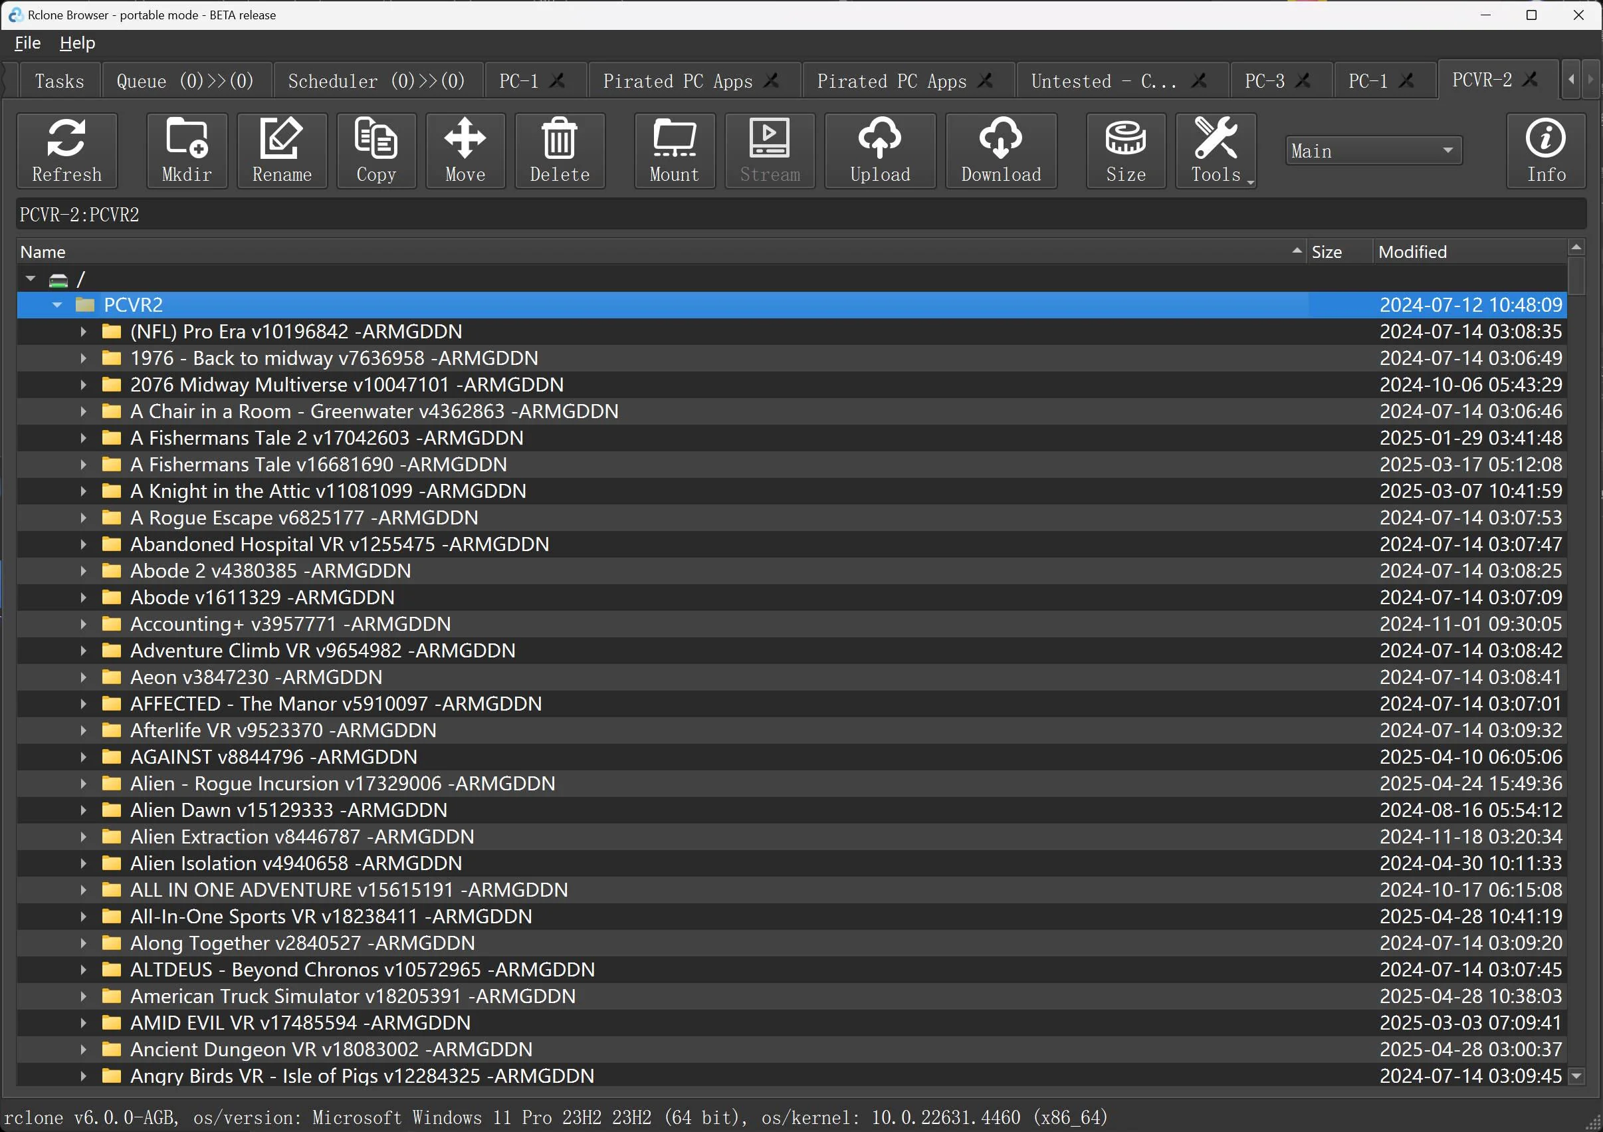Collapse the PCVR2 folder tree
This screenshot has height=1132, width=1603.
coord(56,305)
